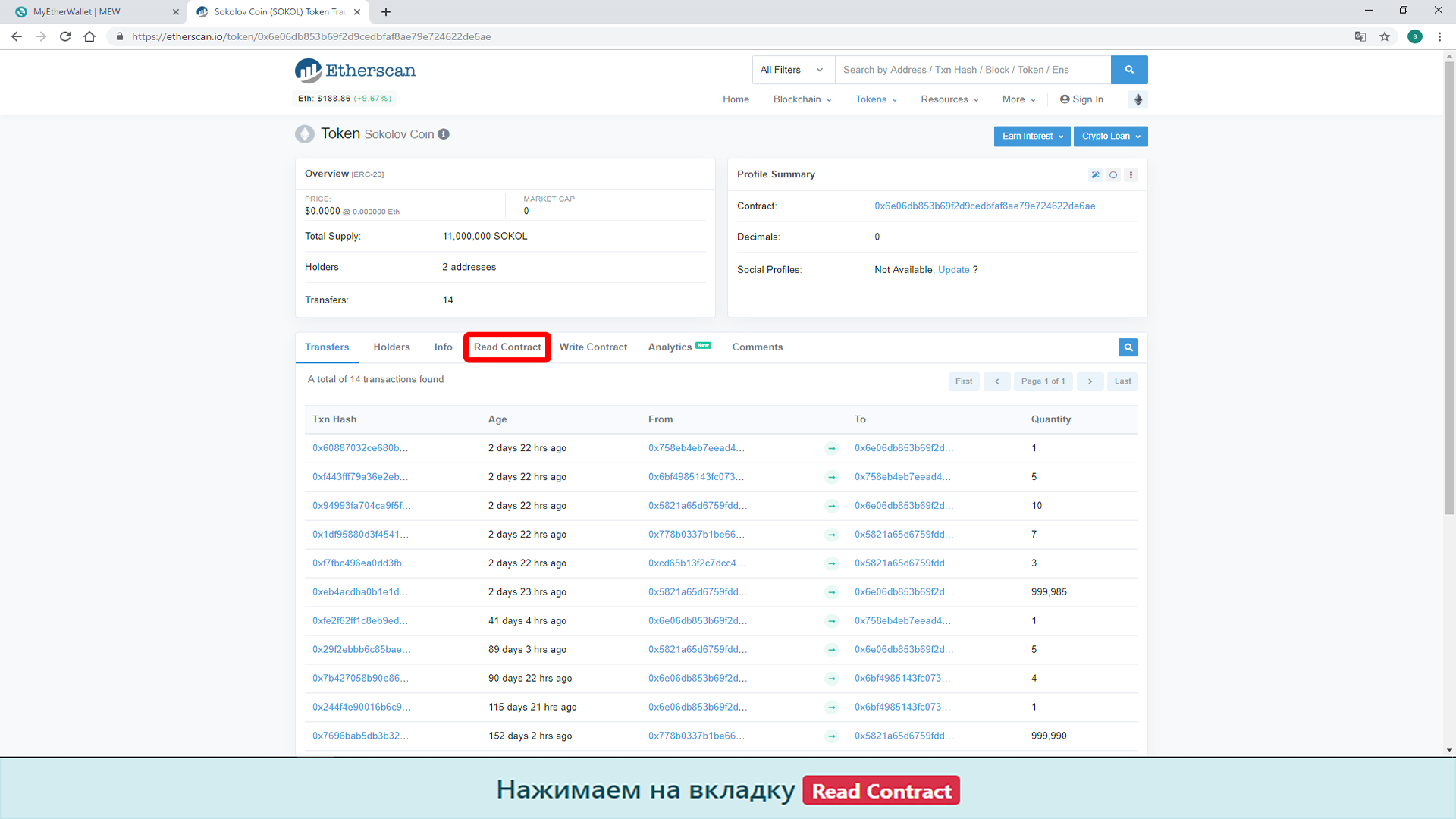Click the translate page icon in address bar

point(1360,36)
